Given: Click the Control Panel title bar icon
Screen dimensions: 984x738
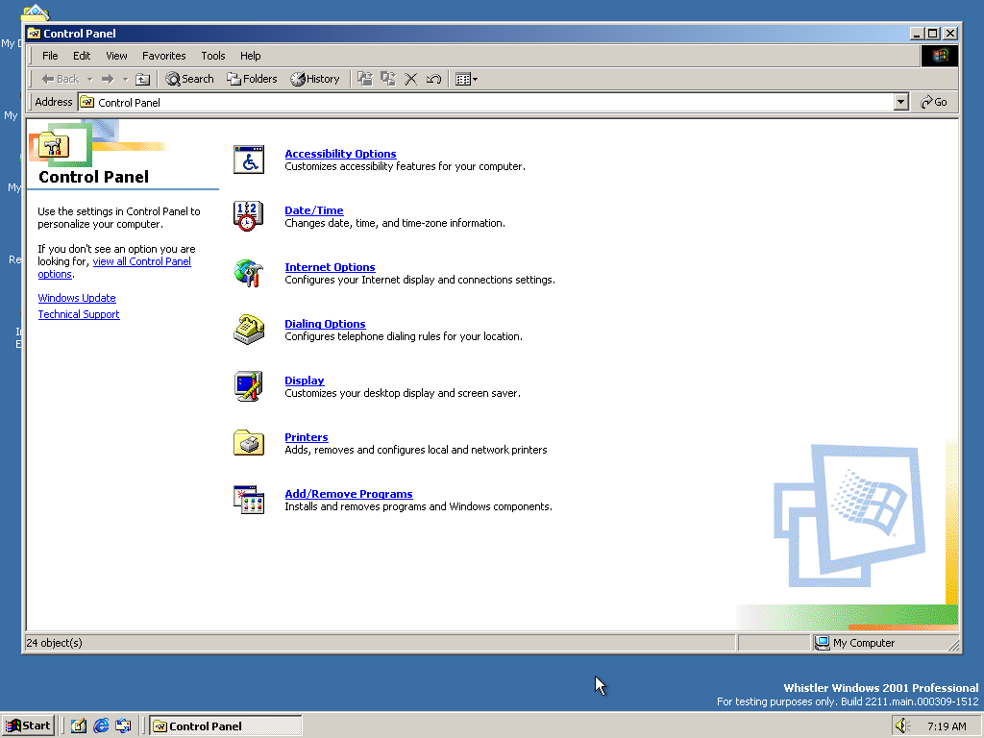Looking at the screenshot, I should point(34,34).
